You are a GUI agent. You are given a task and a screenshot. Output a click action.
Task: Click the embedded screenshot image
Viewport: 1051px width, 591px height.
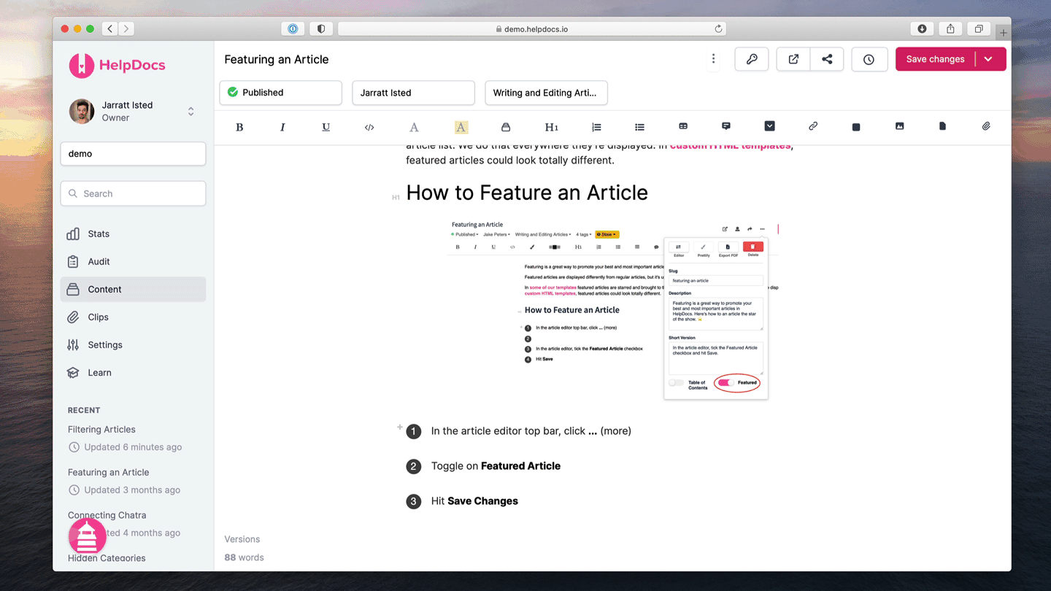click(613, 310)
